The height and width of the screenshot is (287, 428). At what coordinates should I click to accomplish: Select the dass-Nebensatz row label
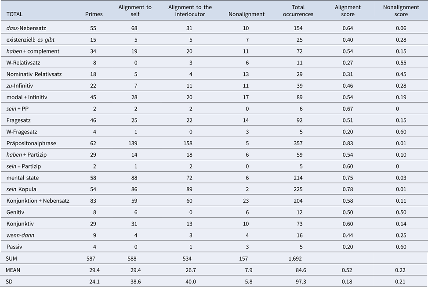pos(26,29)
